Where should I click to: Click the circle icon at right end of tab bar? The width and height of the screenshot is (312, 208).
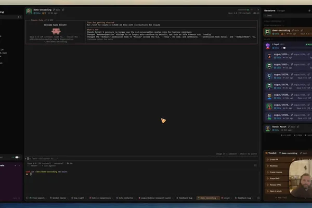[258, 198]
